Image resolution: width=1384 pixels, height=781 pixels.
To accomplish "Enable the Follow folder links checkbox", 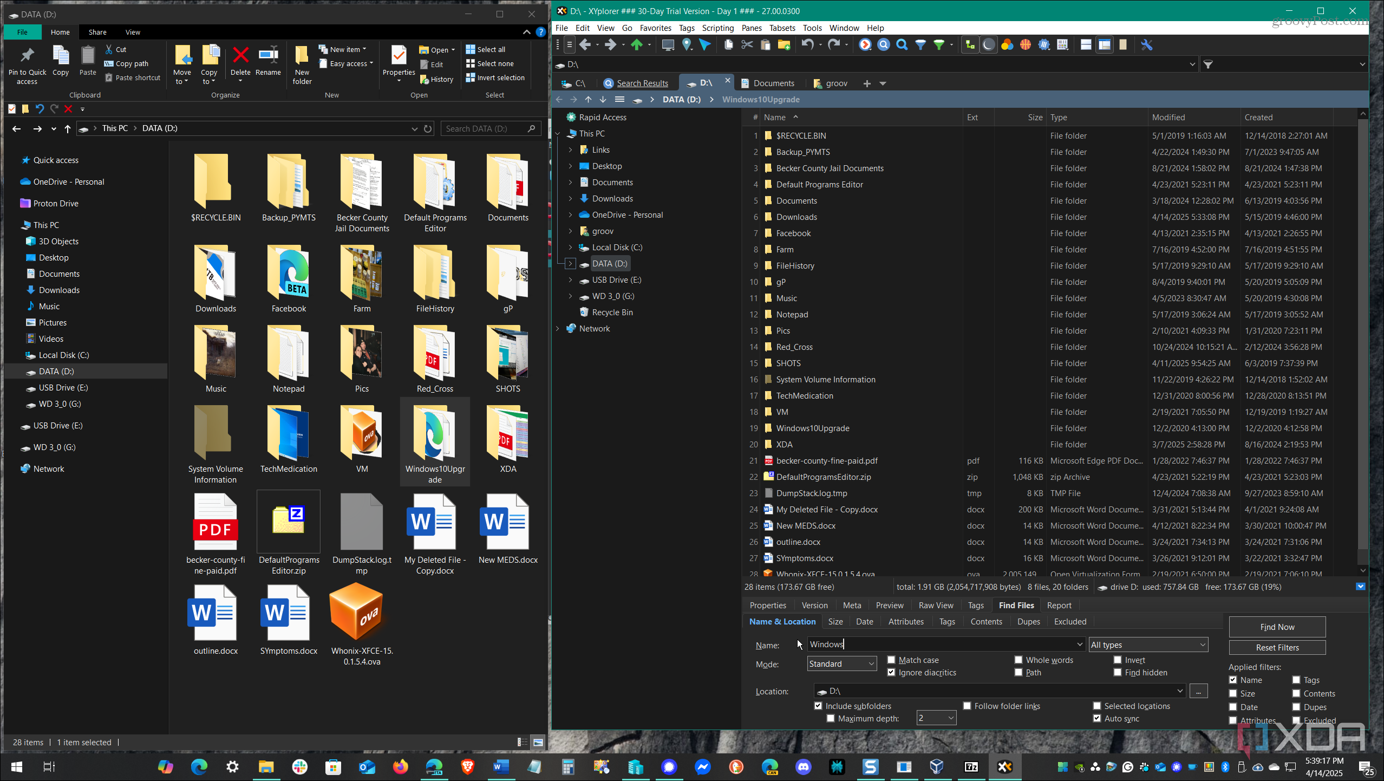I will (967, 706).
